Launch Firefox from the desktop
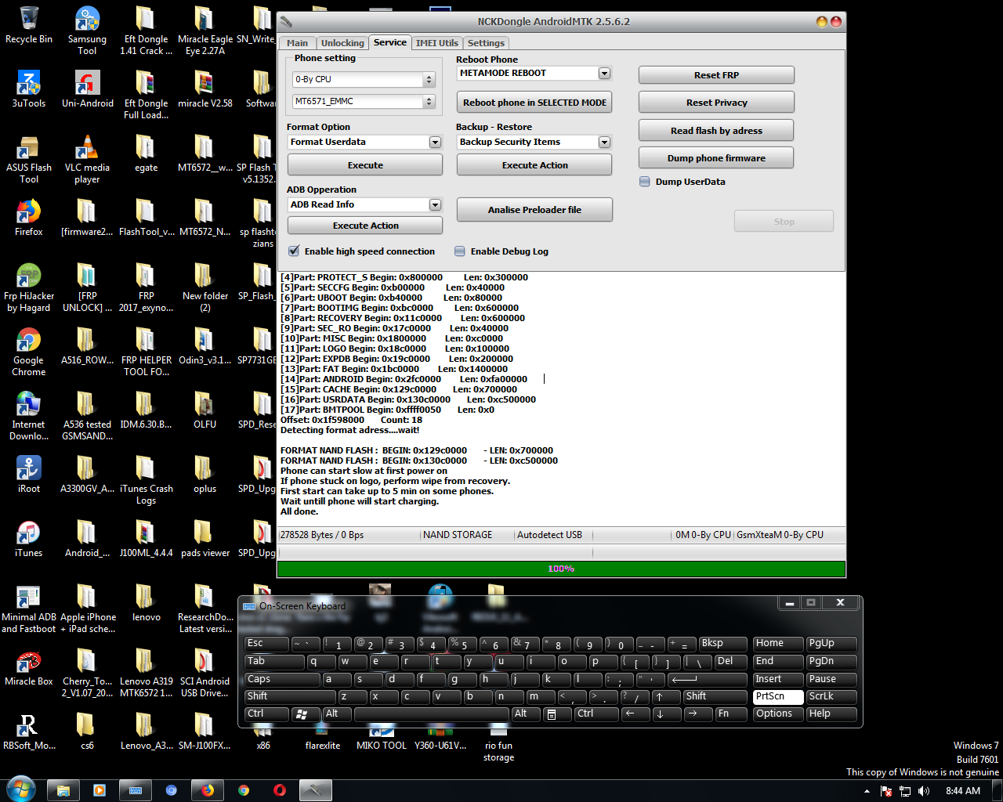Screen dimensions: 1003x802 (29, 218)
